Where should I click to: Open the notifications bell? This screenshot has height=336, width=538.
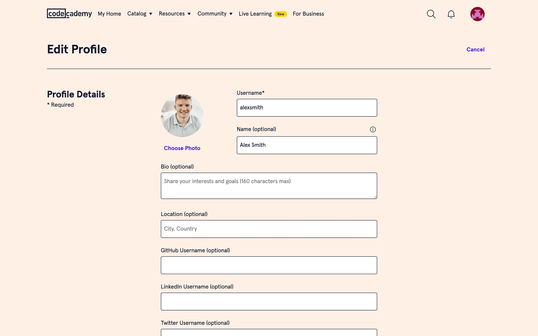tap(451, 14)
